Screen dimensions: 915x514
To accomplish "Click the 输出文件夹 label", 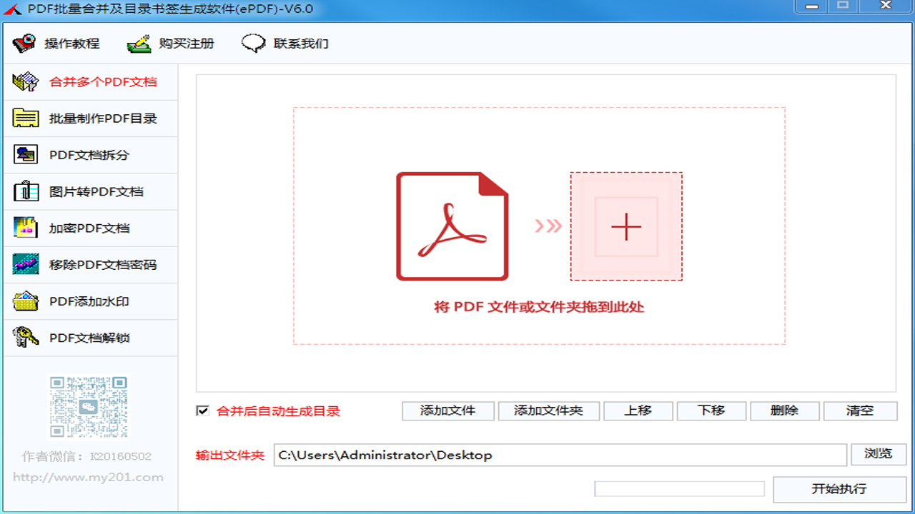I will click(230, 455).
